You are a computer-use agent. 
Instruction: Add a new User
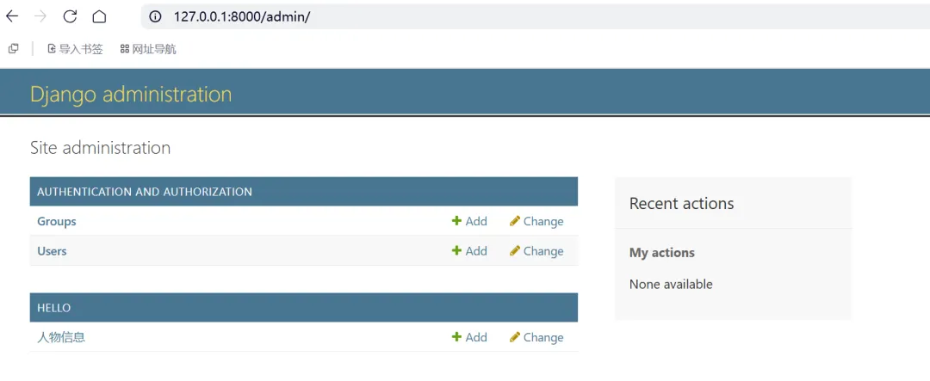469,251
